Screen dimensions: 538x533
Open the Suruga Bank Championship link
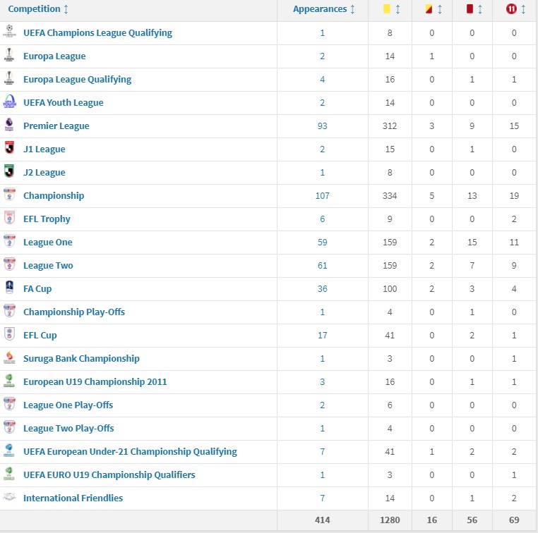coord(81,359)
